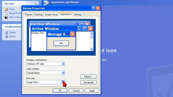173x97 pixels.
Task: Click the Inactive Window preview's close icon
Action: (x=87, y=24)
